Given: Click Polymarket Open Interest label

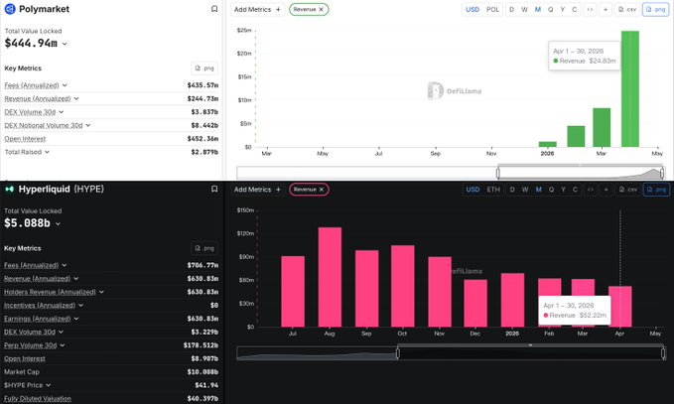Looking at the screenshot, I should tap(25, 139).
